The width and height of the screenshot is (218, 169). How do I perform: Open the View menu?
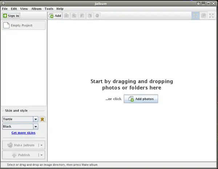(x=24, y=8)
